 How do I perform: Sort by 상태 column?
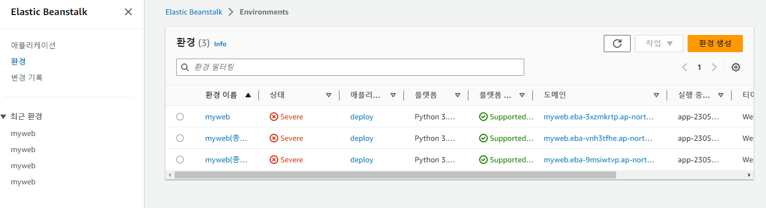329,95
